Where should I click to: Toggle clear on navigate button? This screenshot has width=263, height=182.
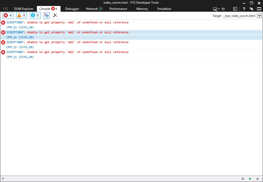coord(47,15)
